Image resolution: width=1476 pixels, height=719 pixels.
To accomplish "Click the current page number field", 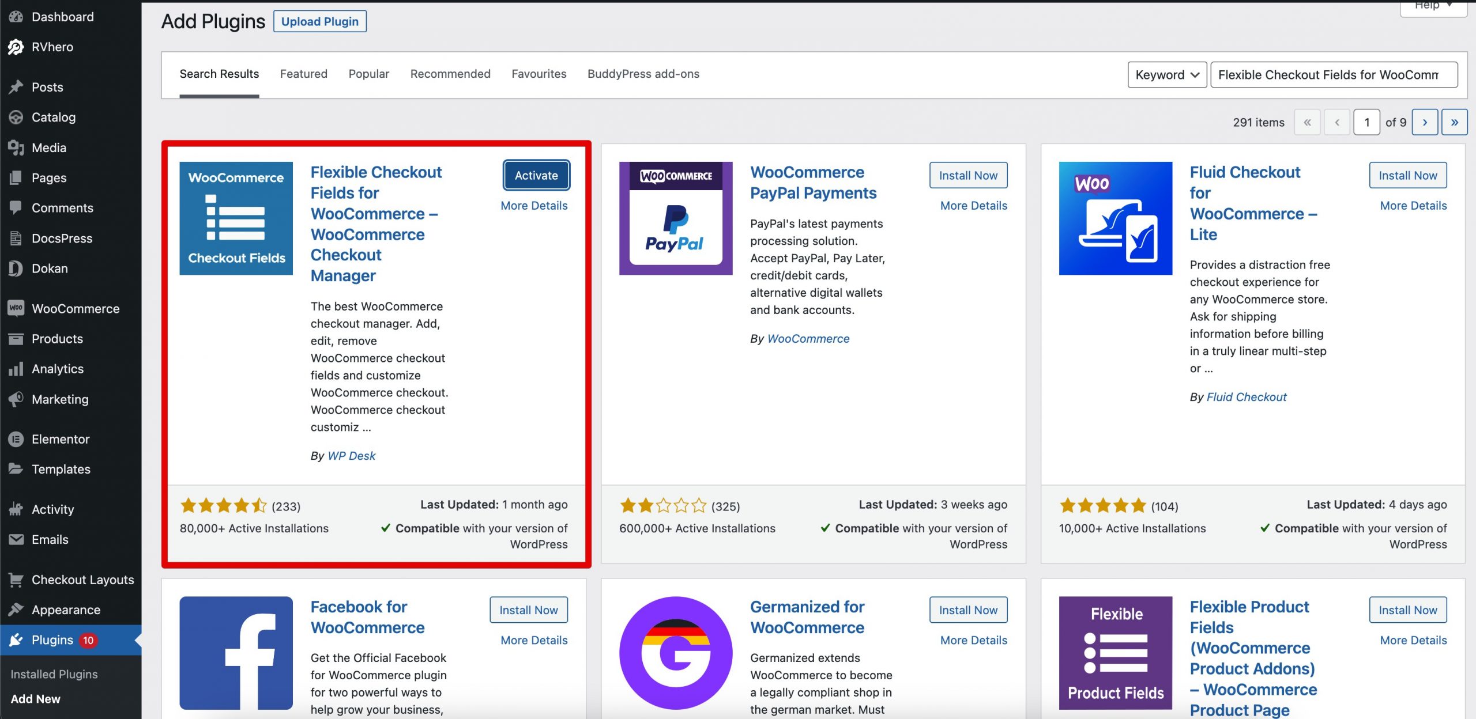I will tap(1366, 122).
